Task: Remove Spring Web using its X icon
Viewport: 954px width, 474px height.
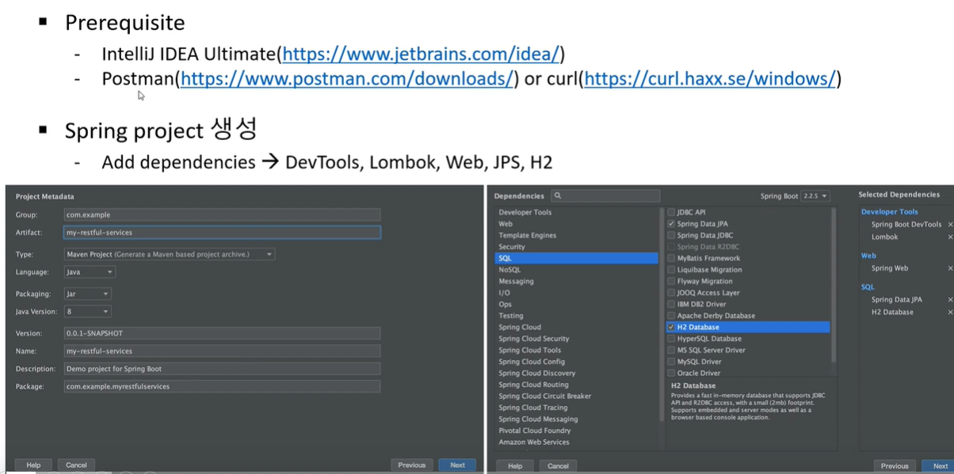Action: pyautogui.click(x=950, y=268)
